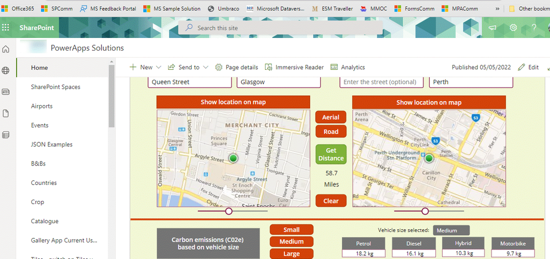This screenshot has width=550, height=259.
Task: Switch maps to Road view
Action: coord(331,131)
